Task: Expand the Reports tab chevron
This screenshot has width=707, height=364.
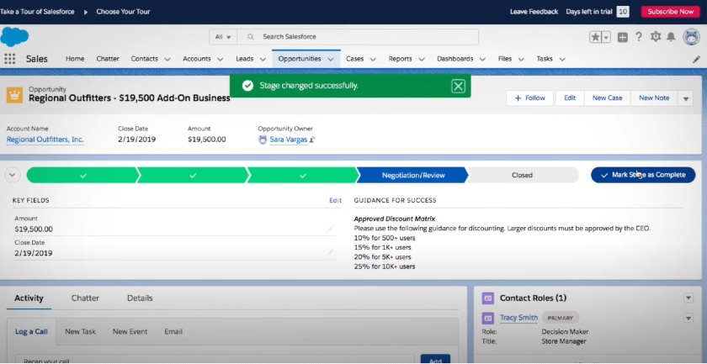Action: click(422, 59)
